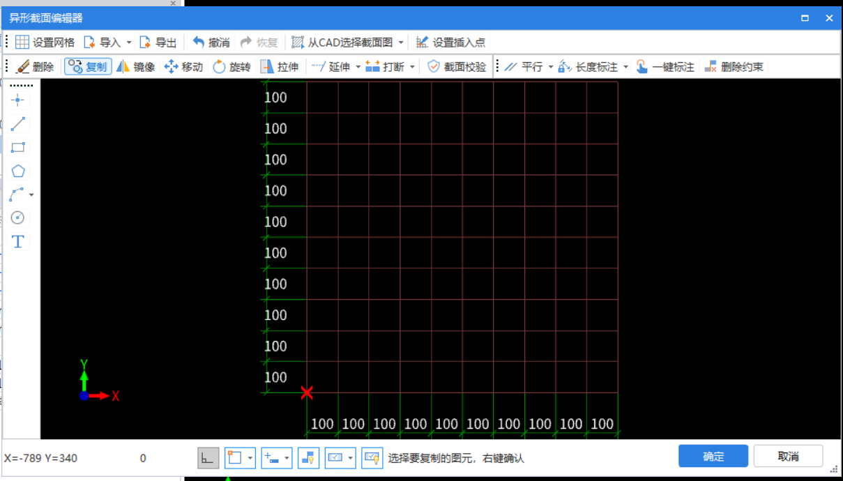
Task: Select the T text tool
Action: [18, 242]
